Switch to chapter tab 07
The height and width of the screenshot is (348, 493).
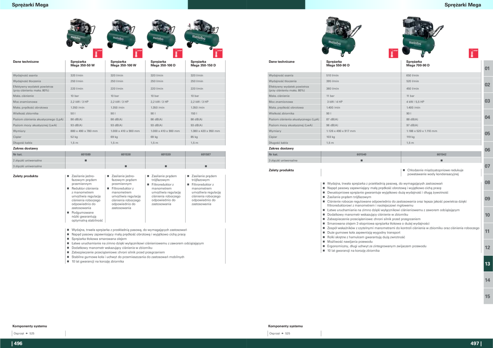click(488, 166)
